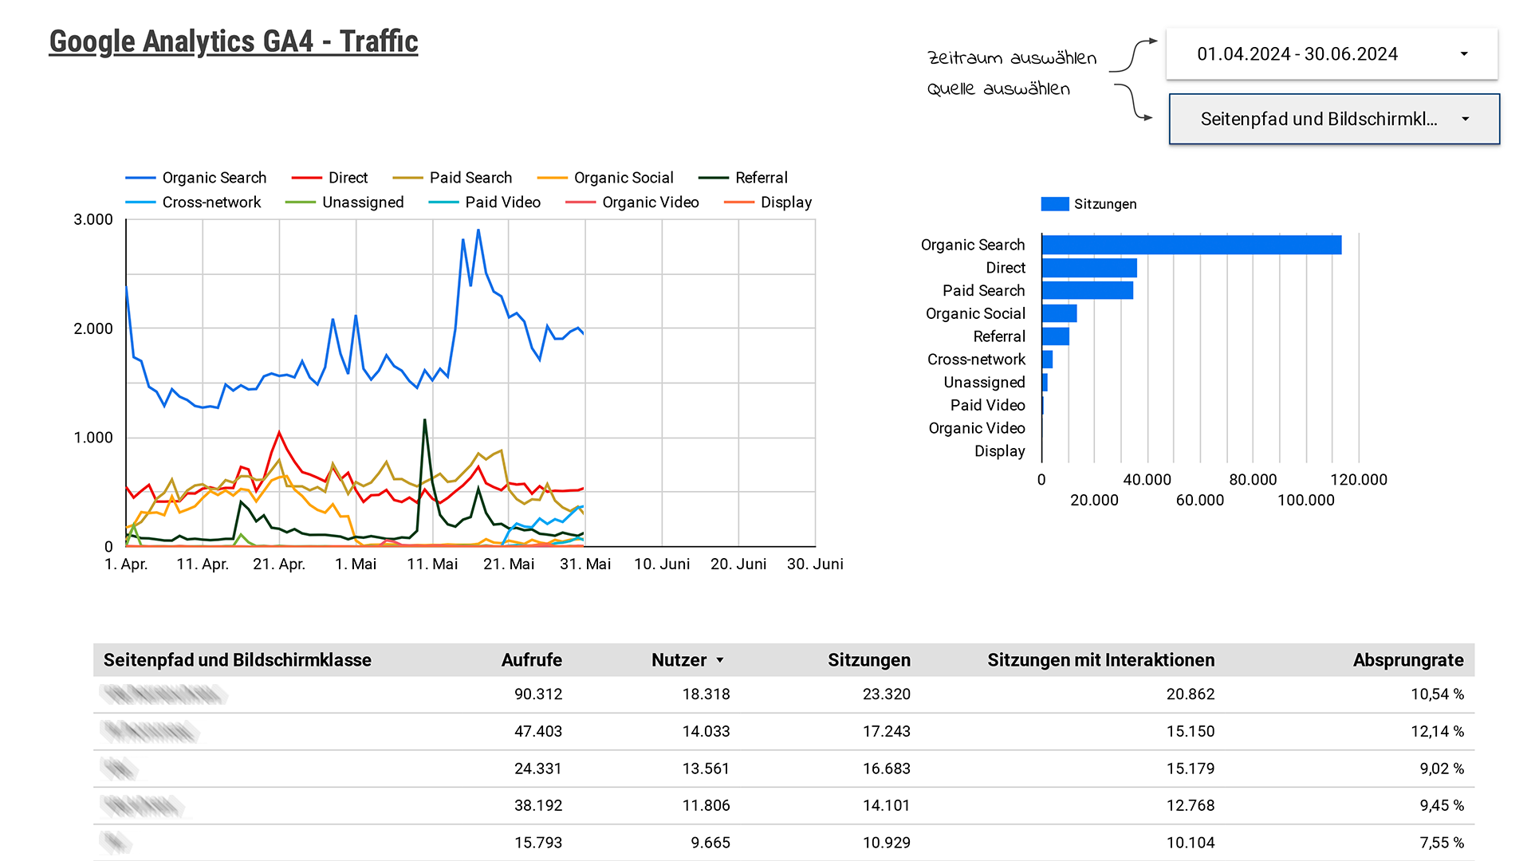Sort table by Aufrufe column header
Viewport: 1531px width, 861px height.
[531, 660]
